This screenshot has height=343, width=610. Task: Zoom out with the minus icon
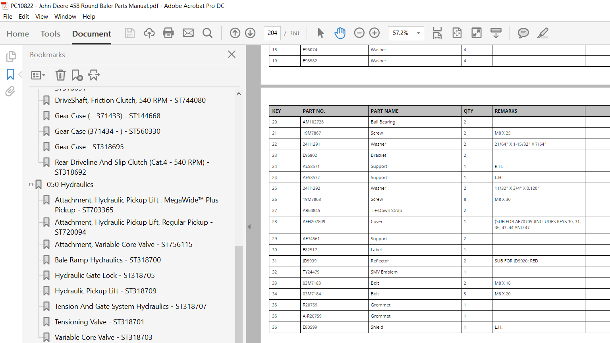359,33
